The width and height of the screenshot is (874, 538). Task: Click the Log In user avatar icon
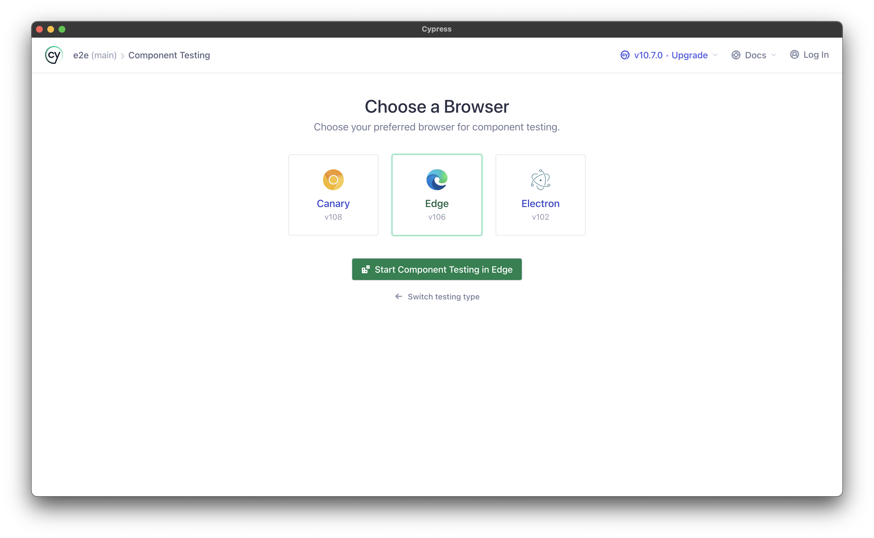point(794,54)
